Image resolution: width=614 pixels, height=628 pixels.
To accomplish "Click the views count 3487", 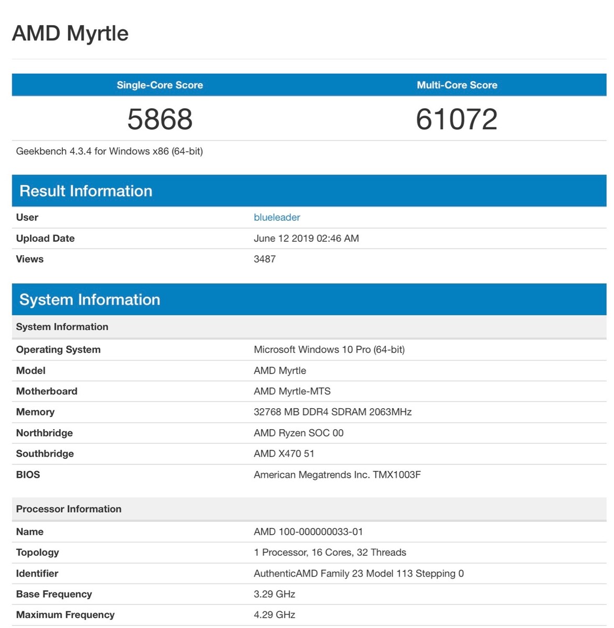I will click(x=265, y=259).
